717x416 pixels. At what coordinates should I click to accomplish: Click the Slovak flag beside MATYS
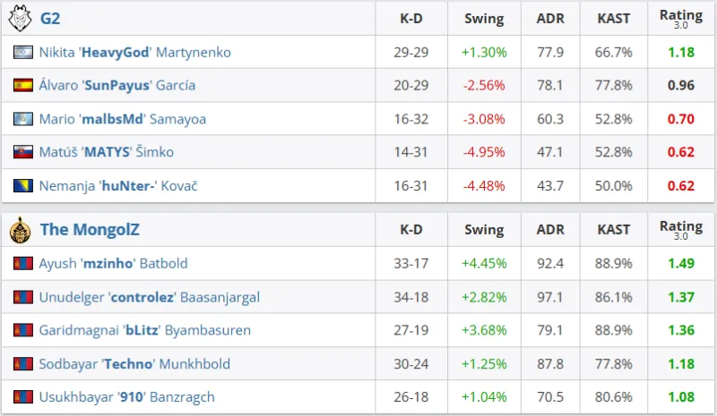[x=22, y=152]
